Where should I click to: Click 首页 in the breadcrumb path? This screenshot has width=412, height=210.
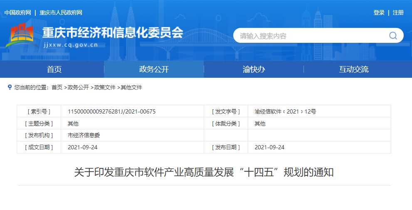point(57,87)
